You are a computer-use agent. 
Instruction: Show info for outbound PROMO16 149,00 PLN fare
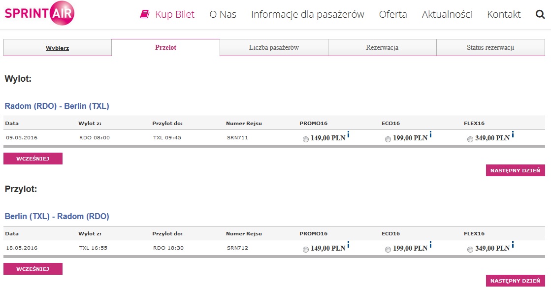pos(348,134)
